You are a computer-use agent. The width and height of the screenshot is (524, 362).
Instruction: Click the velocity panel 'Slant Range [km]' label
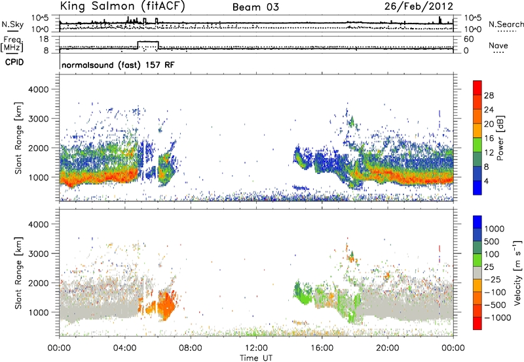[x=18, y=273]
